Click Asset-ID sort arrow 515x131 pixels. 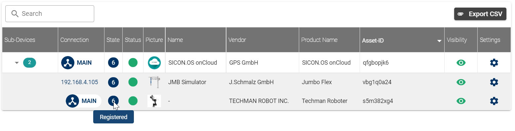click(439, 41)
